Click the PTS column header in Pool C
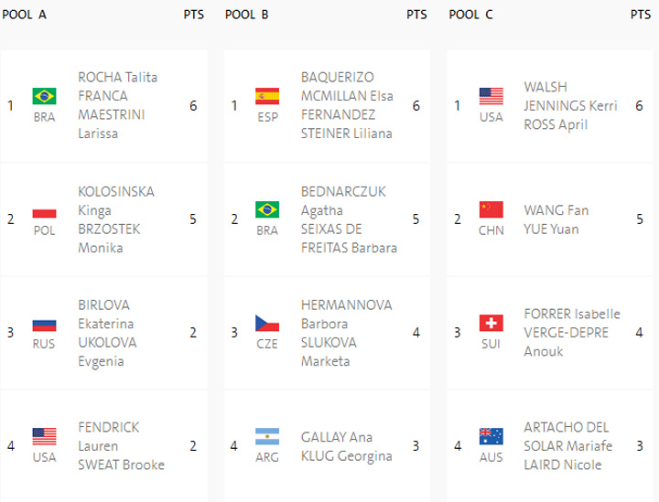Screen dimensions: 659x502 click(641, 15)
